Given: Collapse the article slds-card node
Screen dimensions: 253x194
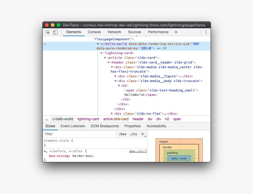Looking at the screenshot, I should pos(105,58).
